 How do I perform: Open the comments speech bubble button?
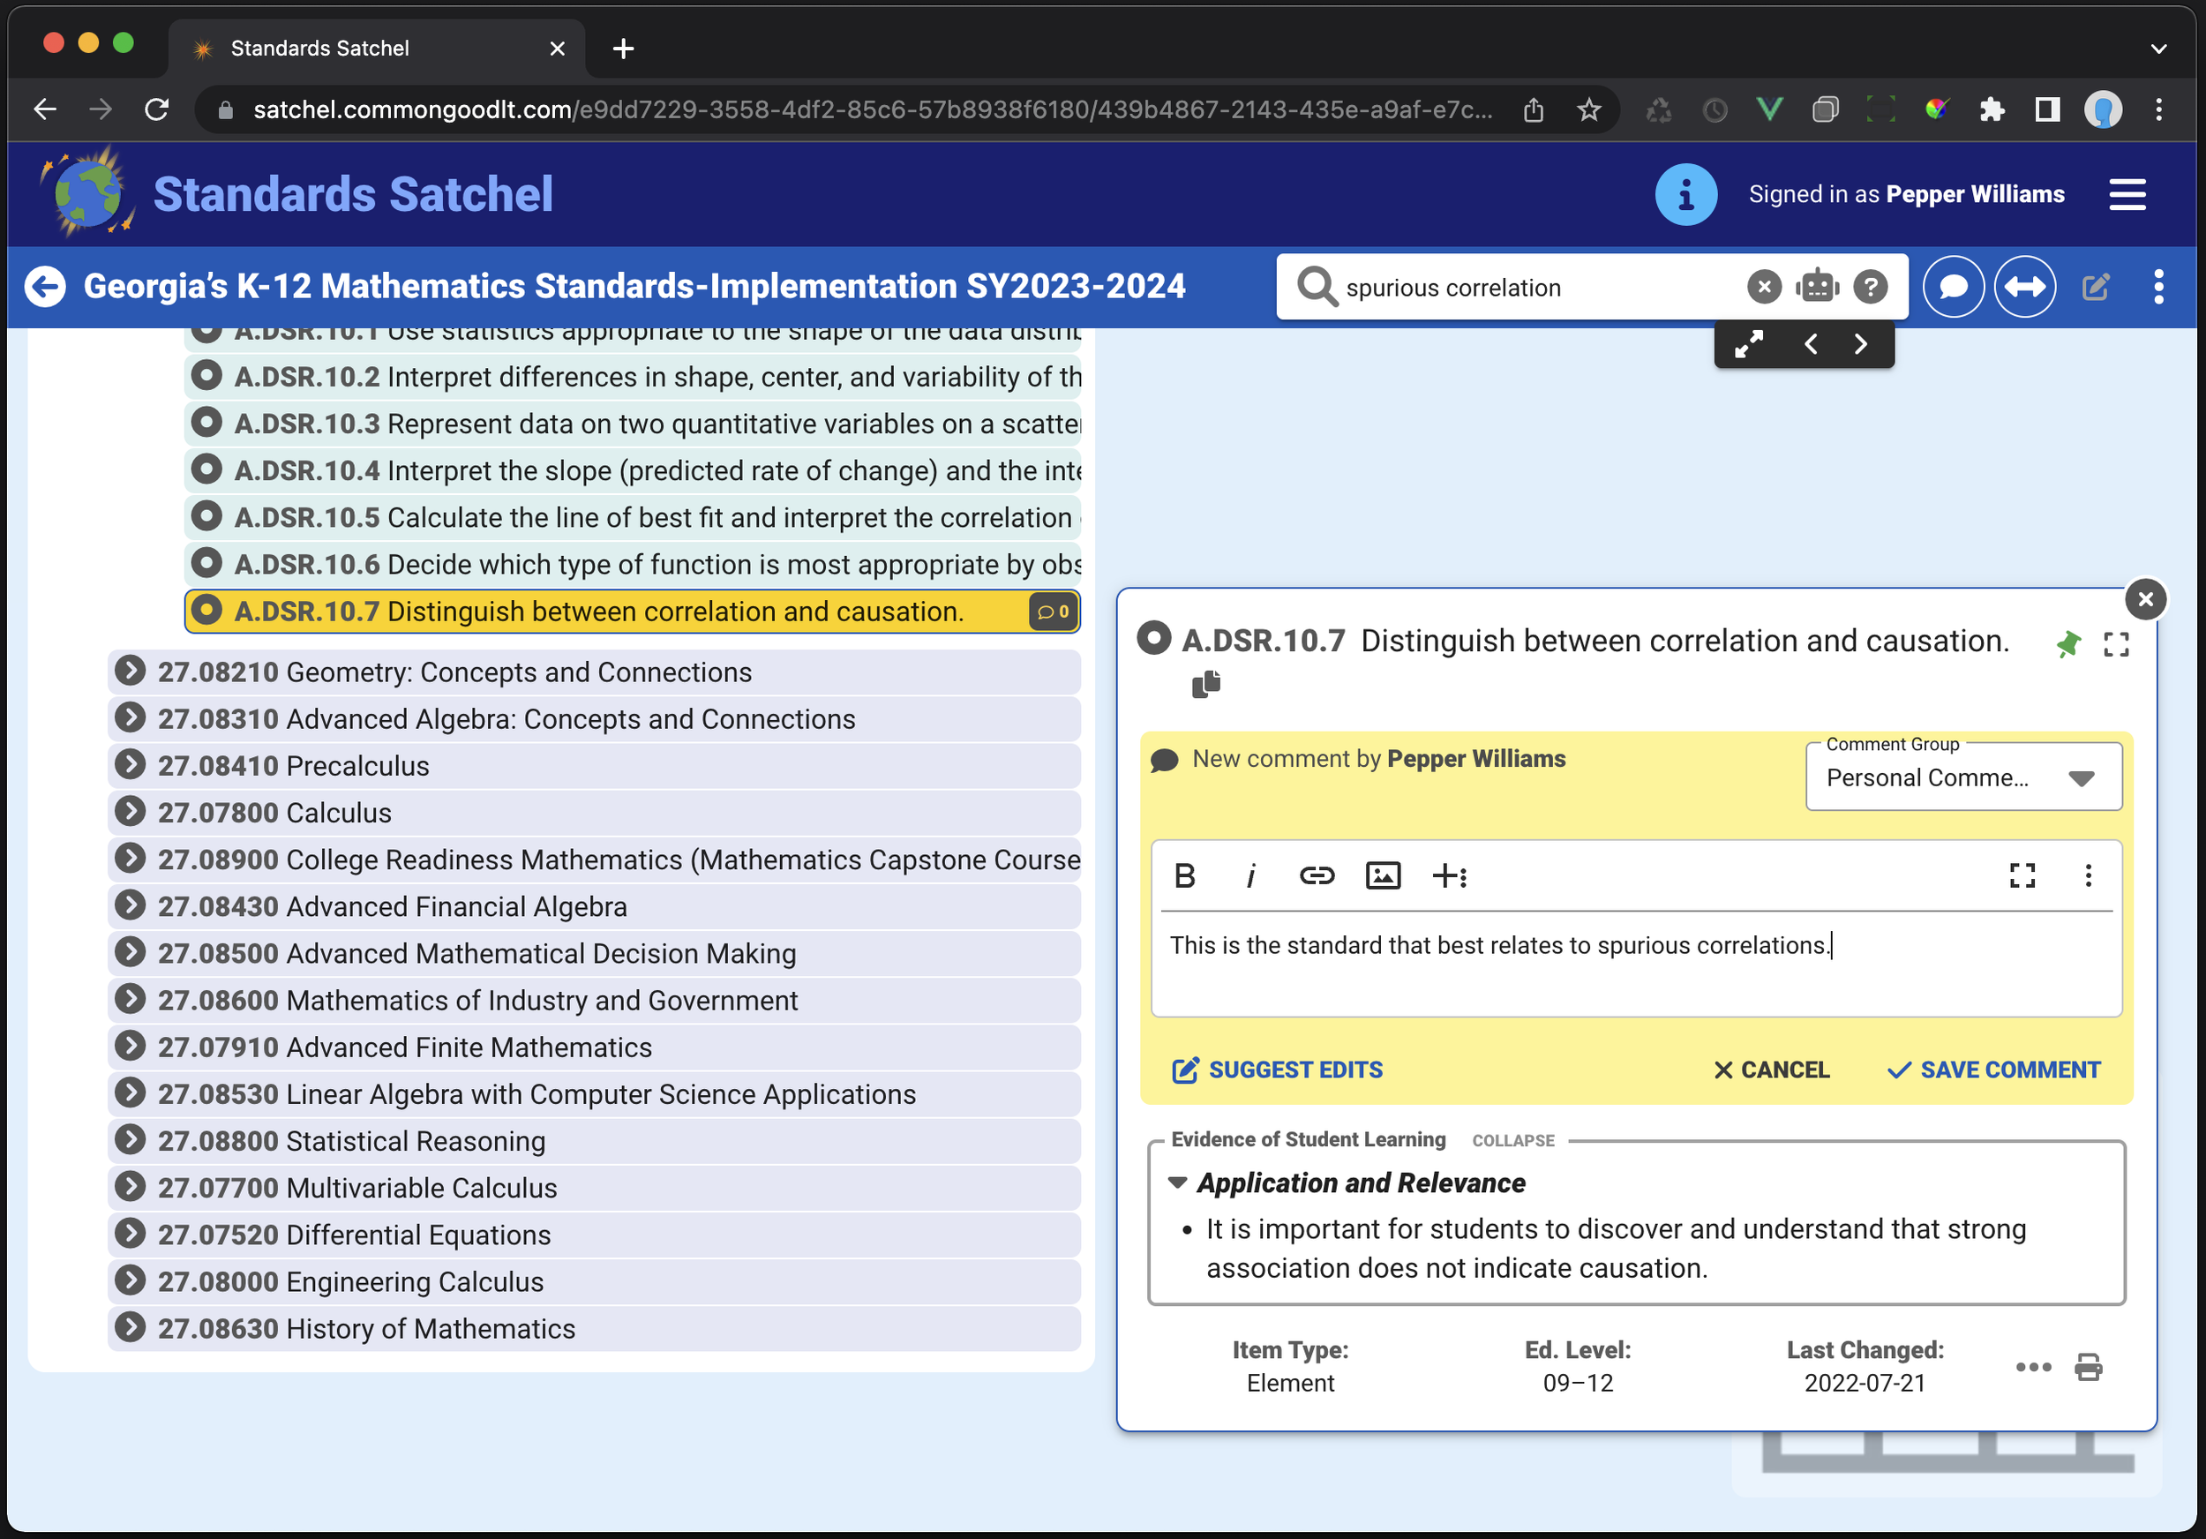point(1954,286)
